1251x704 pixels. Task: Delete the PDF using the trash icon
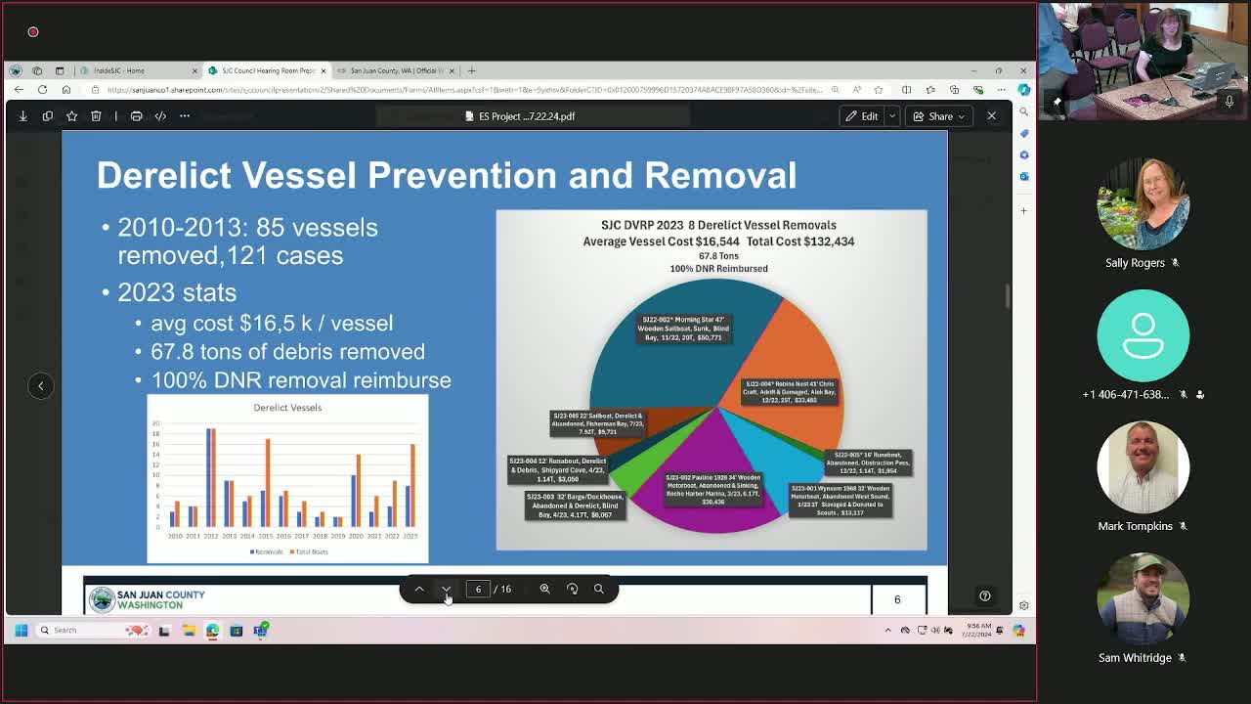pos(95,115)
